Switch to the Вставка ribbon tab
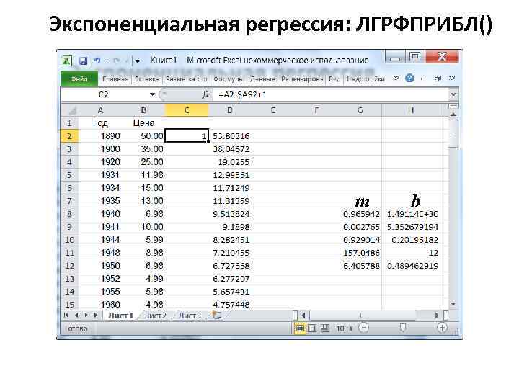 pyautogui.click(x=147, y=79)
